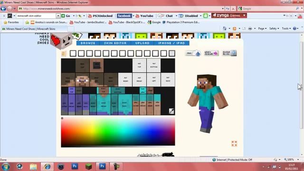
Task: Open the BROWSE tab
Action: (x=88, y=43)
